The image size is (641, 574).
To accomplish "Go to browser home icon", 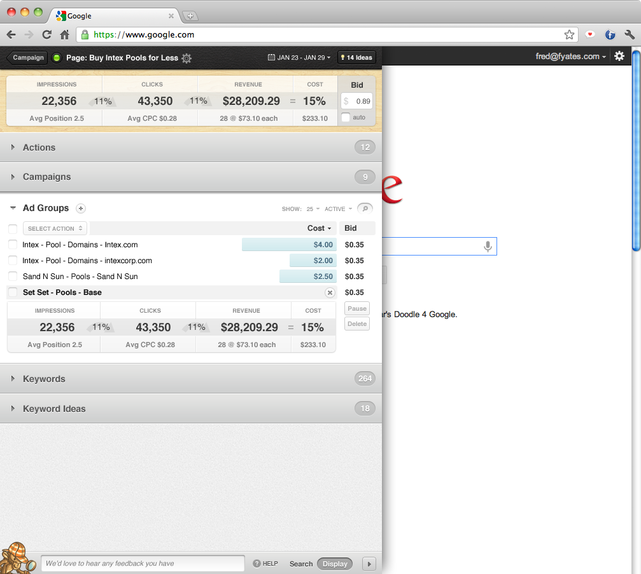I will pos(64,35).
